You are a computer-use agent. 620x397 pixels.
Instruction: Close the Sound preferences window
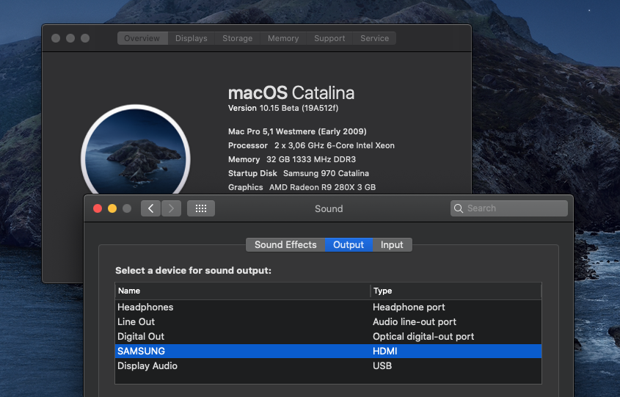click(x=98, y=208)
